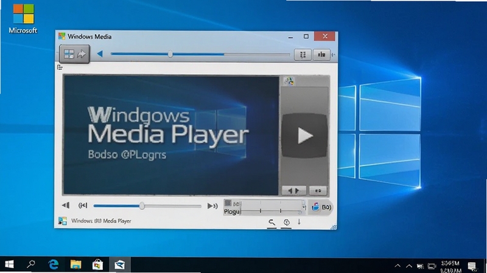Click the colorful icon atop the side panel
This screenshot has width=487, height=273.
(289, 81)
